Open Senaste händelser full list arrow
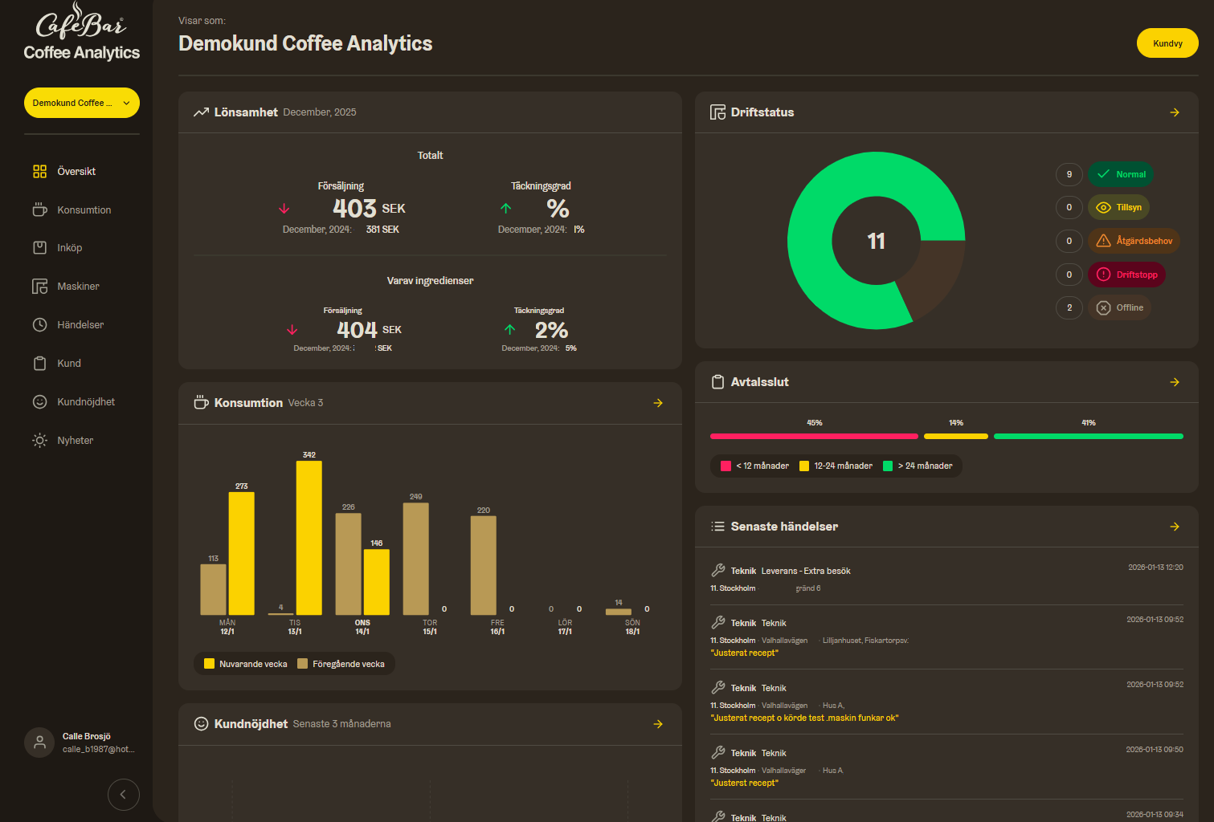Screen dimensions: 1214x822 coord(1175,527)
